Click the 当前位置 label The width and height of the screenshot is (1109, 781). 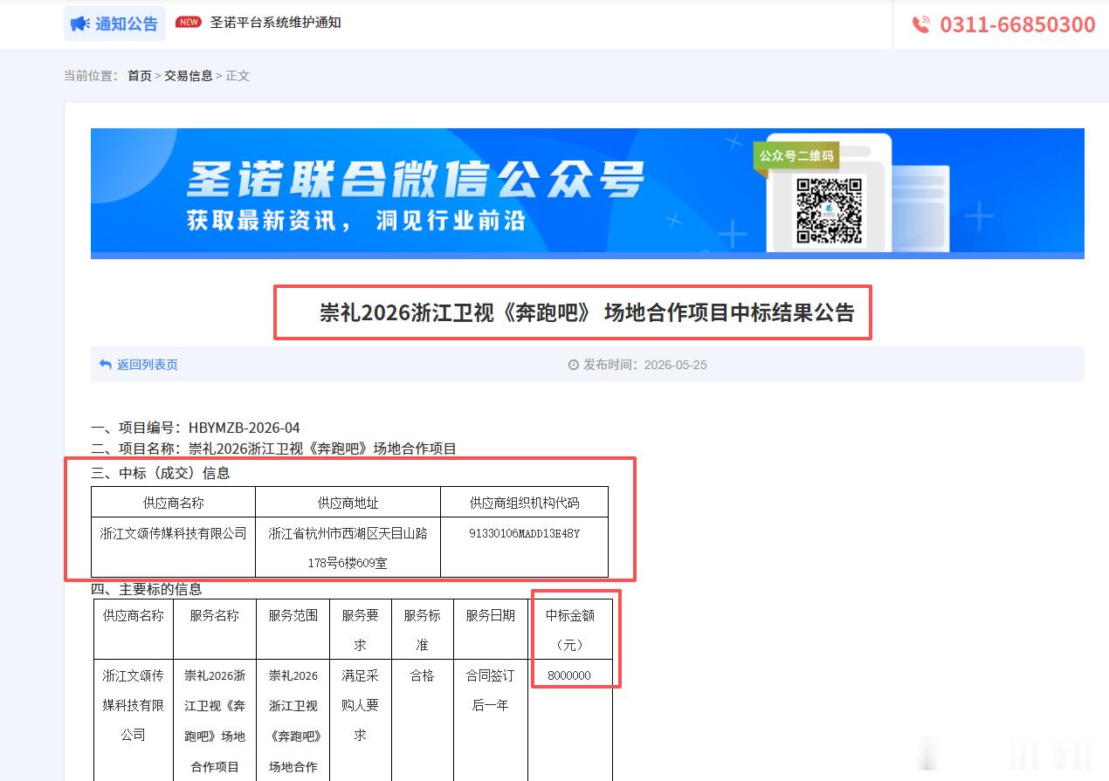tap(91, 76)
